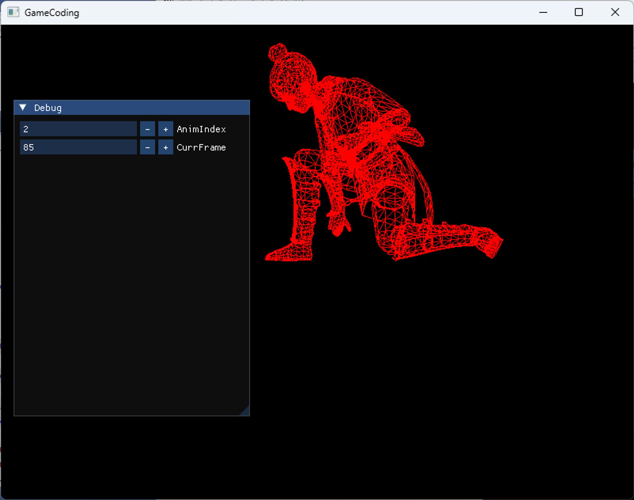The width and height of the screenshot is (634, 500).
Task: Click the hair bun on wireframe model
Action: click(278, 52)
